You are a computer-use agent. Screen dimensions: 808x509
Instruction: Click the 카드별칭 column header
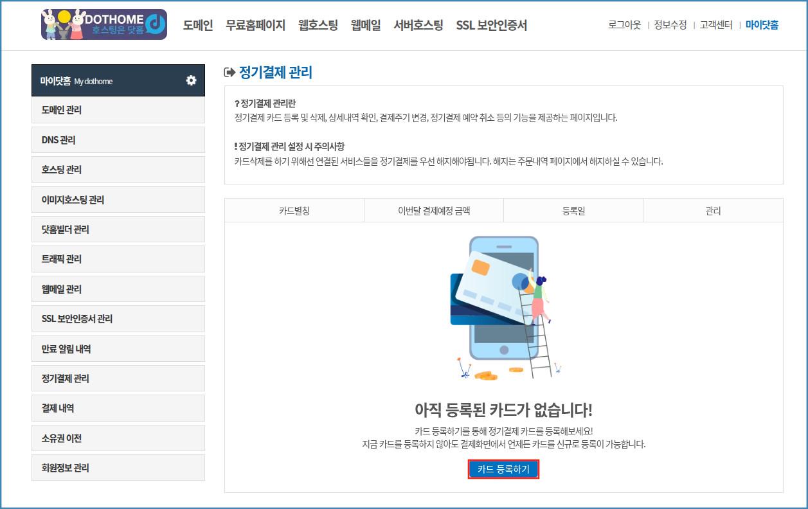pos(294,211)
